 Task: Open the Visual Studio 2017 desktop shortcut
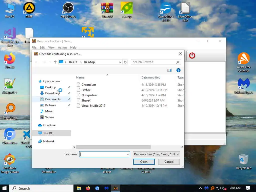tap(9, 37)
